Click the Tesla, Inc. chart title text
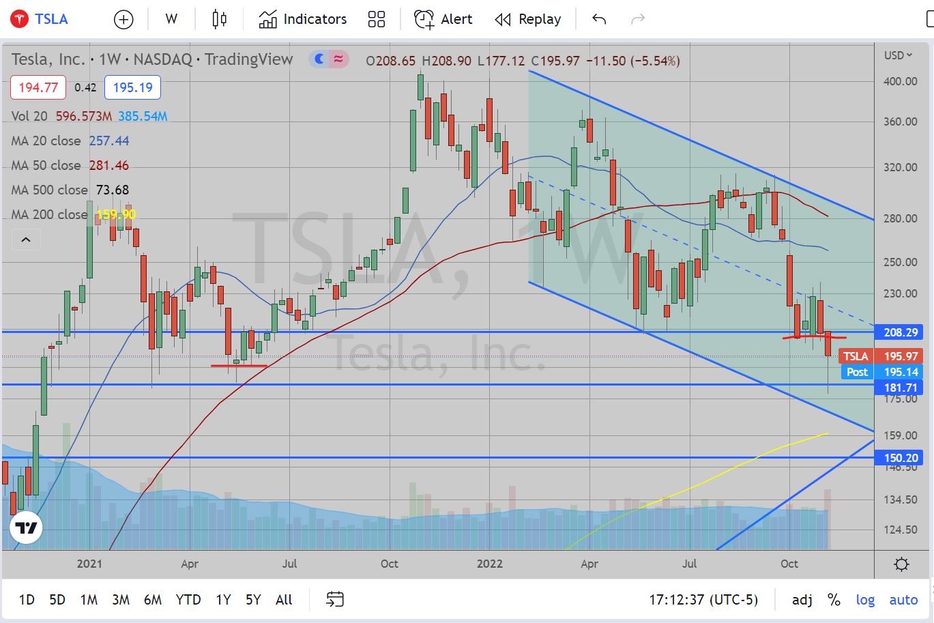Image resolution: width=934 pixels, height=623 pixels. pos(48,59)
